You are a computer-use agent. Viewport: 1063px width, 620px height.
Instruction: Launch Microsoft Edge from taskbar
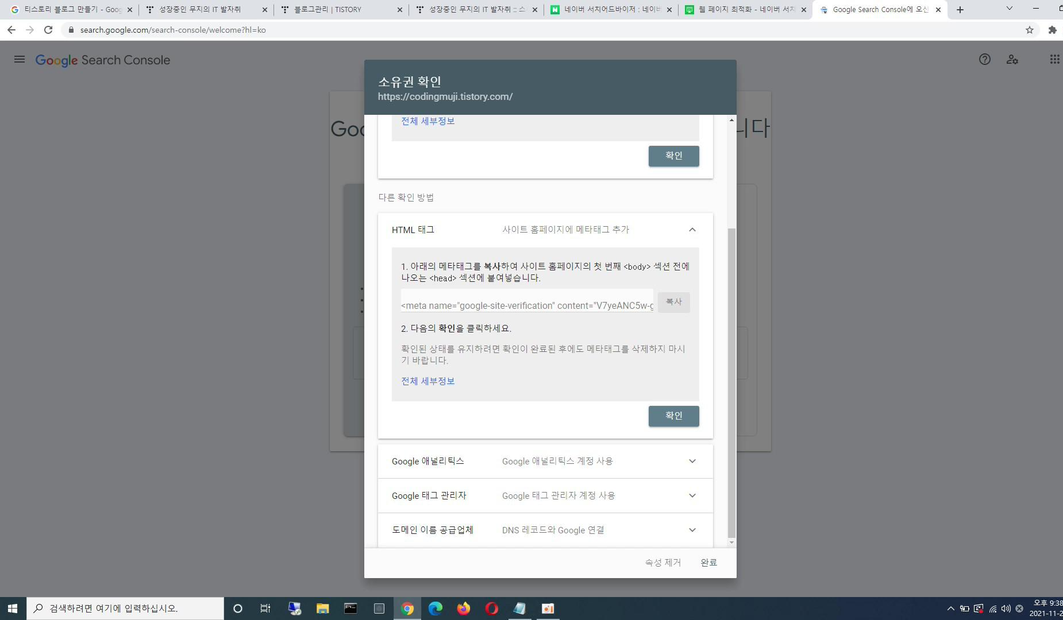click(436, 609)
